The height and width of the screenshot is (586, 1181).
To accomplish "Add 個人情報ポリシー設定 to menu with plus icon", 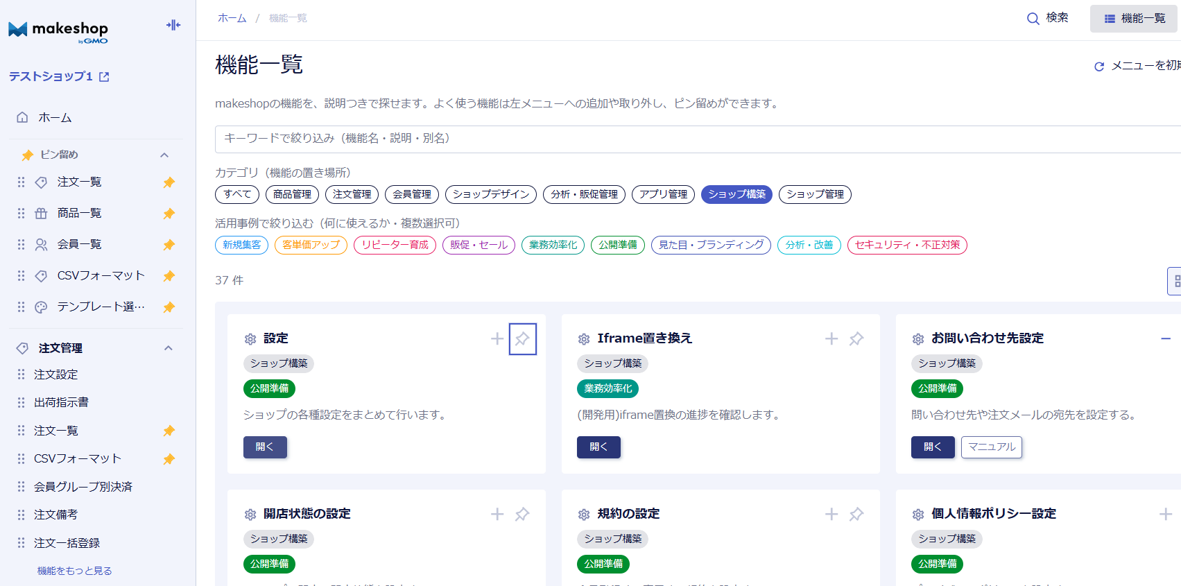I will click(x=1166, y=514).
